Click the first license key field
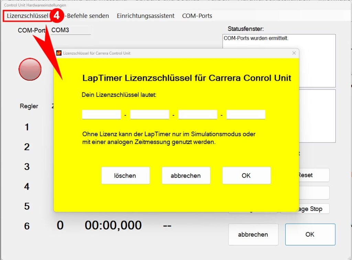This screenshot has width=352, height=260. 101,115
